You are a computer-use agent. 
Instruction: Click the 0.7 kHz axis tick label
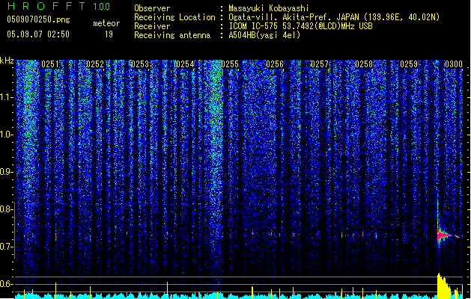6,247
